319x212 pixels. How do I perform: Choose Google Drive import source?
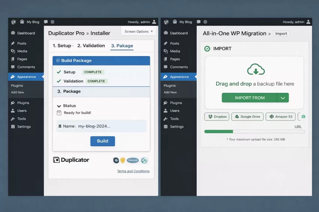(x=247, y=117)
